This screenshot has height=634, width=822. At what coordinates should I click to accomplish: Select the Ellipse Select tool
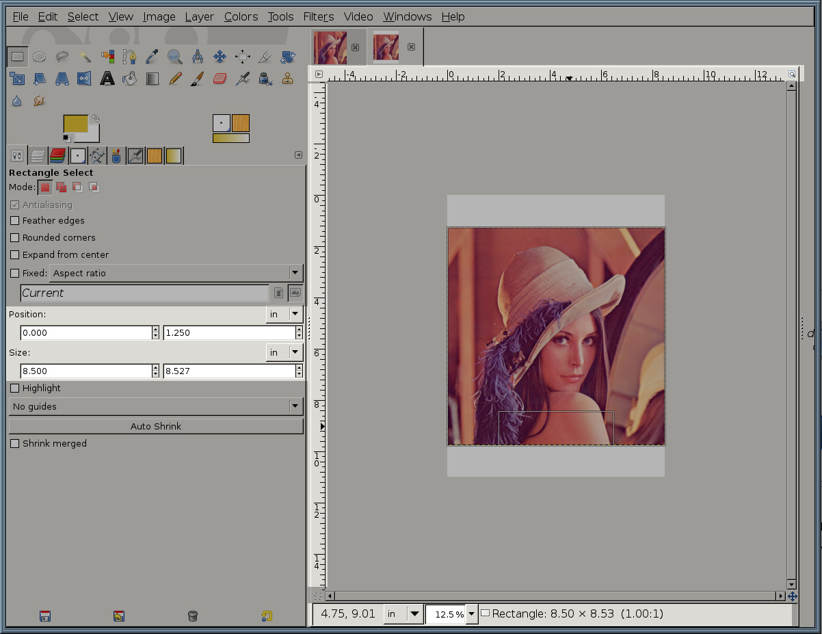(x=40, y=56)
